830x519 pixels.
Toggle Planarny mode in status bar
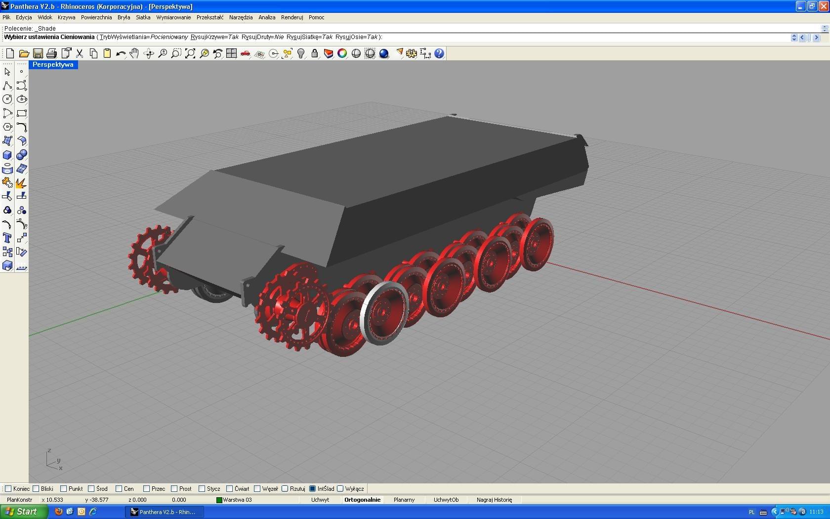pyautogui.click(x=404, y=500)
